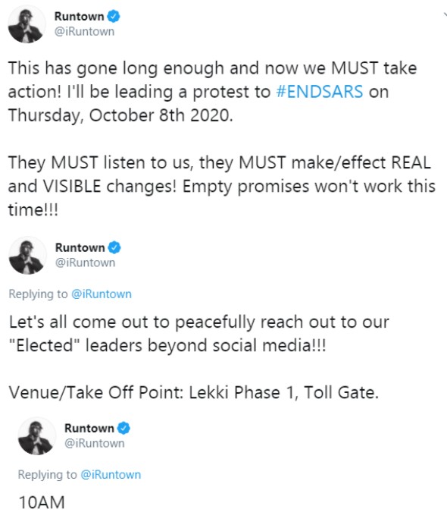Click the verified badge on the second tweet
Image resolution: width=447 pixels, height=525 pixels.
tap(114, 247)
